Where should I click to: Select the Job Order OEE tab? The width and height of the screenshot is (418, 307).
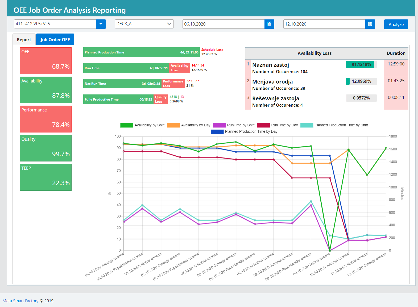(55, 40)
